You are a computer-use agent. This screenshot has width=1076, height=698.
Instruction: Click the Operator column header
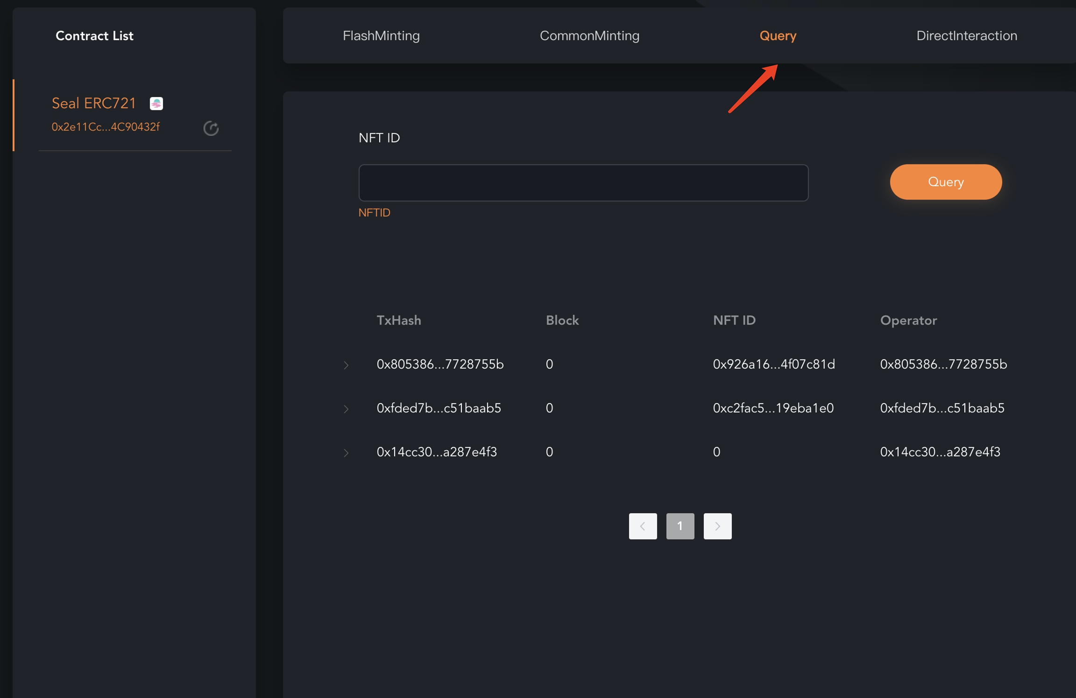(x=908, y=321)
